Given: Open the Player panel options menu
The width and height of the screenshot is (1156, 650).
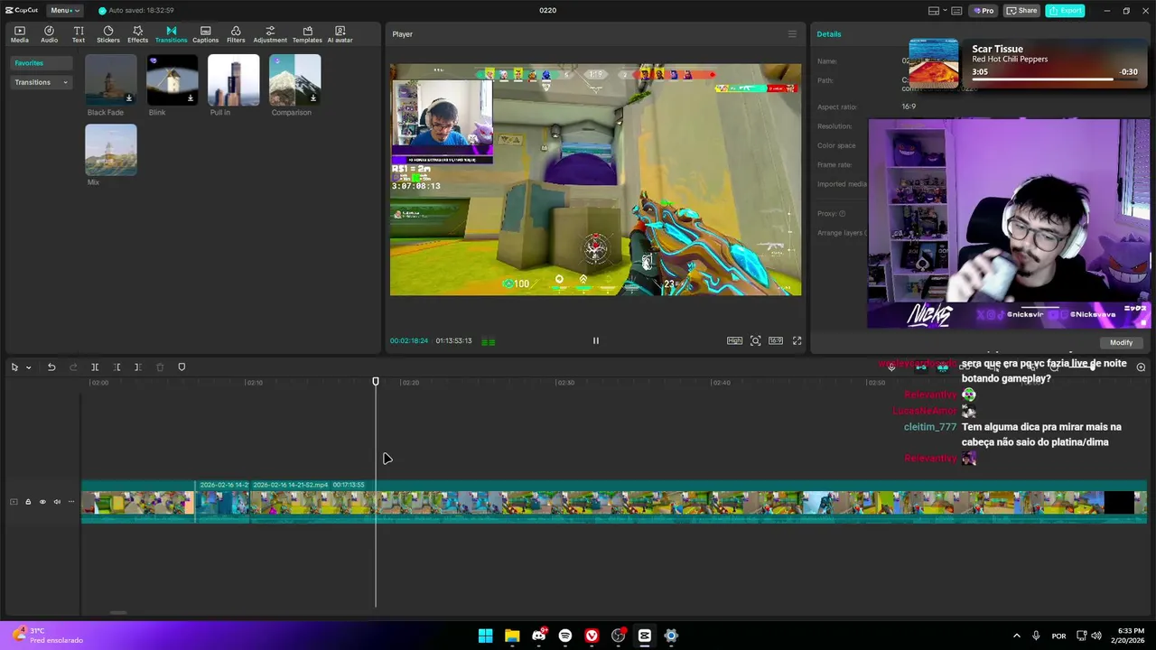Looking at the screenshot, I should [x=792, y=34].
